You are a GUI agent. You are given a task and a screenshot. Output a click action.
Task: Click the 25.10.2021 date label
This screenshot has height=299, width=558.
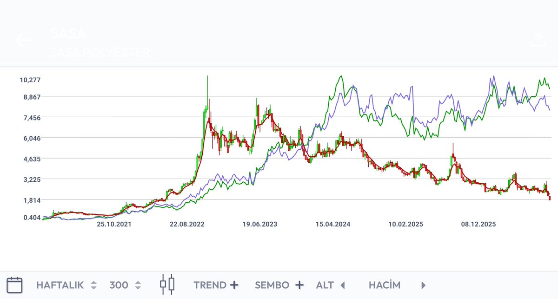(114, 224)
